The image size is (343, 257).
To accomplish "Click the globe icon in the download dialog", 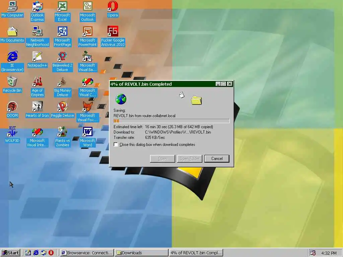I will tap(121, 99).
